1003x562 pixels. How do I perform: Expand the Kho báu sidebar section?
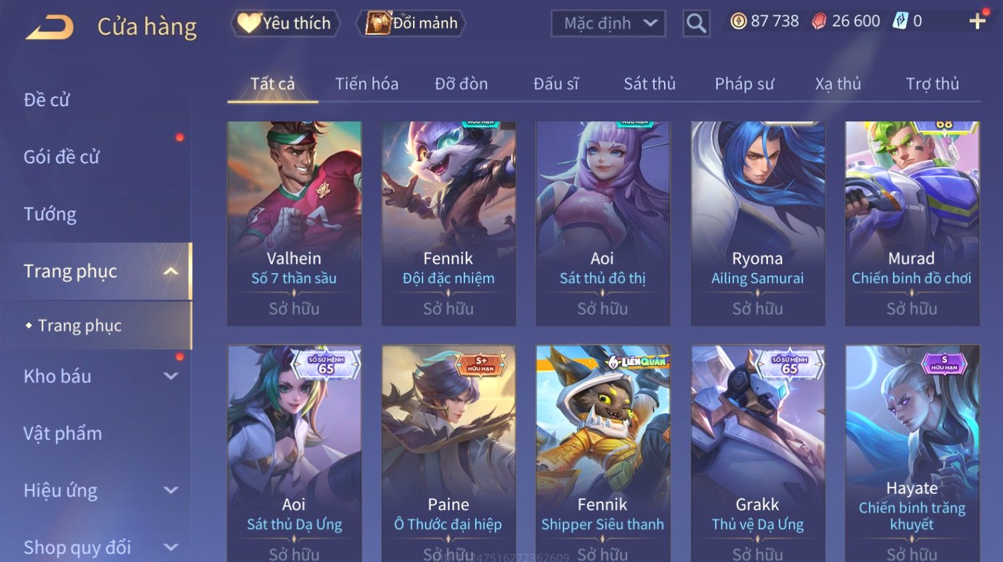171,376
